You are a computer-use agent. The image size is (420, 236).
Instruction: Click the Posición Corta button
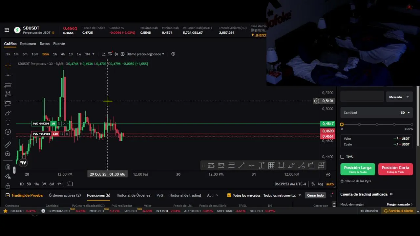pos(395,169)
